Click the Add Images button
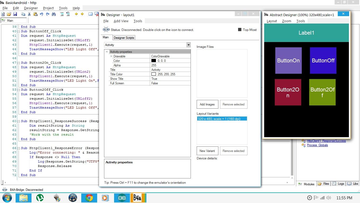Image resolution: width=360 pixels, height=203 pixels. point(207,104)
